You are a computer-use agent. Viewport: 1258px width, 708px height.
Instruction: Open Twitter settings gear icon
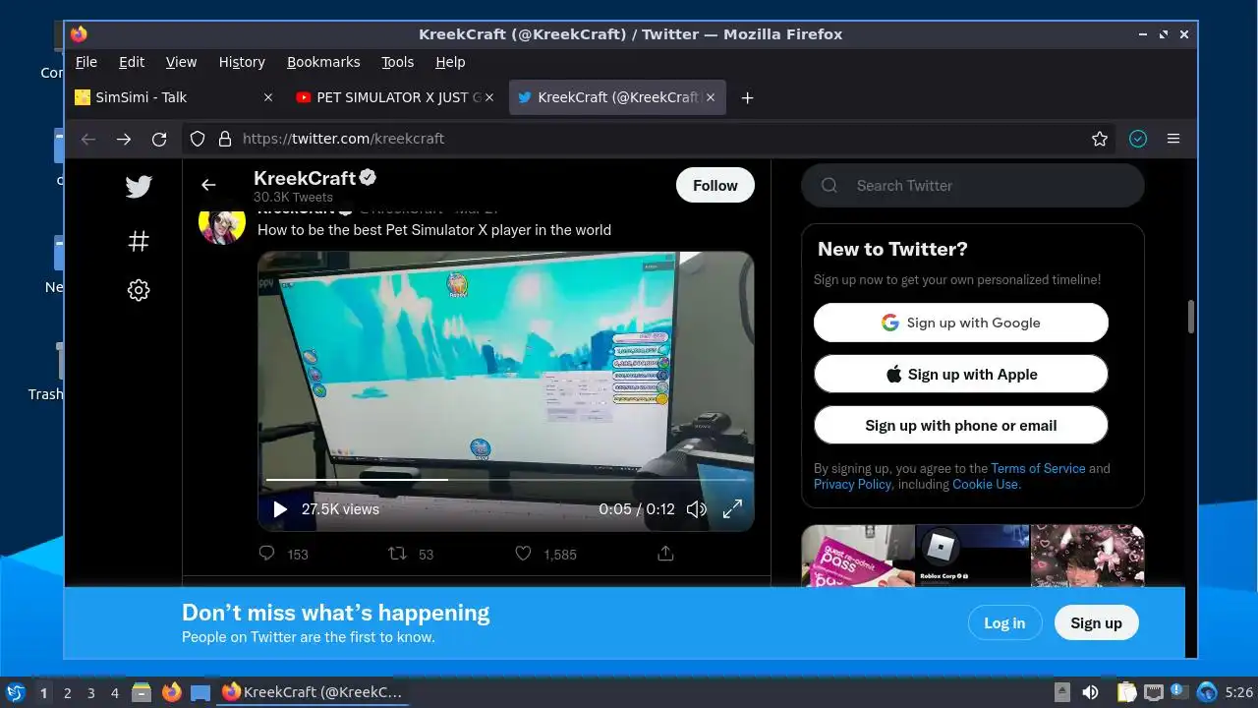(139, 290)
